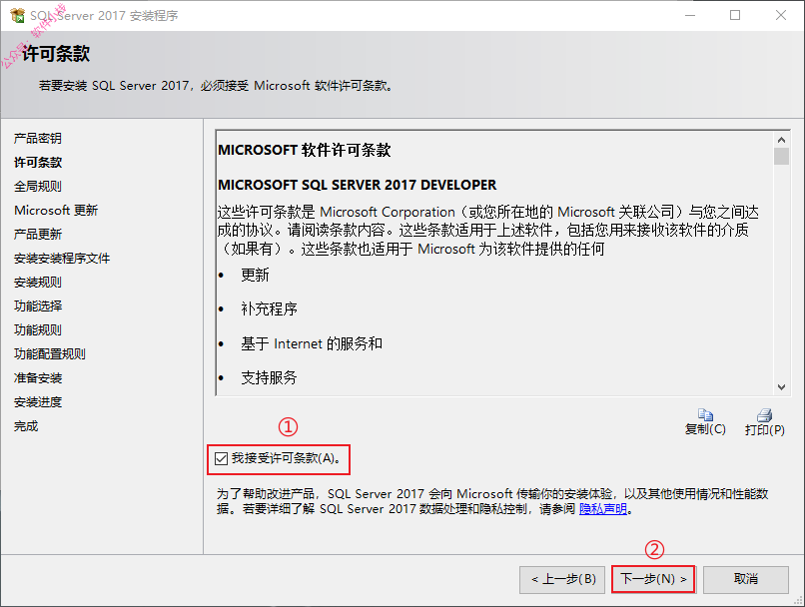This screenshot has width=805, height=607.
Task: Click the SQL Server installer title bar icon
Action: [17, 15]
